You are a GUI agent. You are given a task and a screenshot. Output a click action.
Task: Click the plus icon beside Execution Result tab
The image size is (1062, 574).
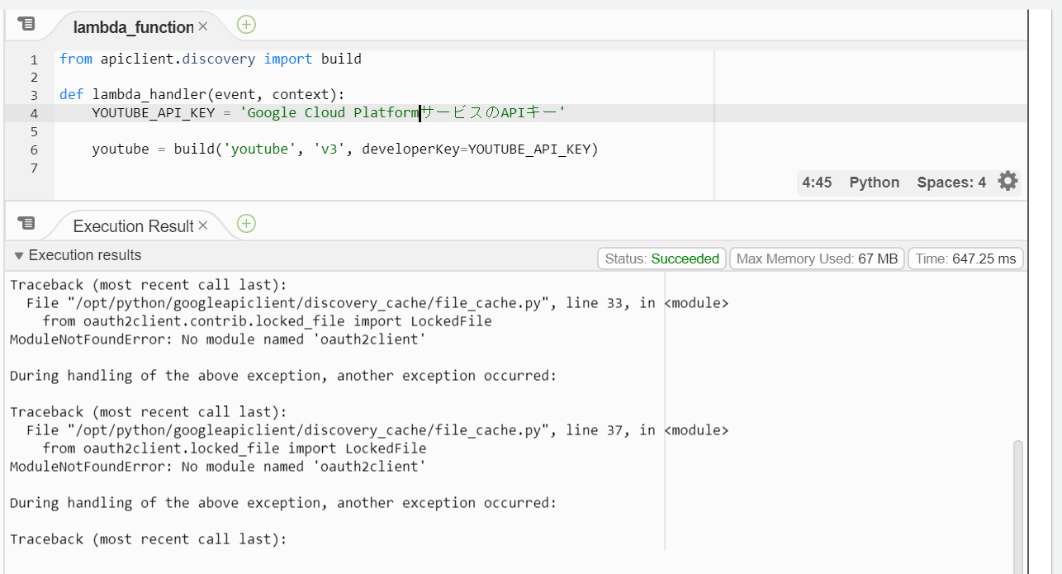pyautogui.click(x=246, y=224)
